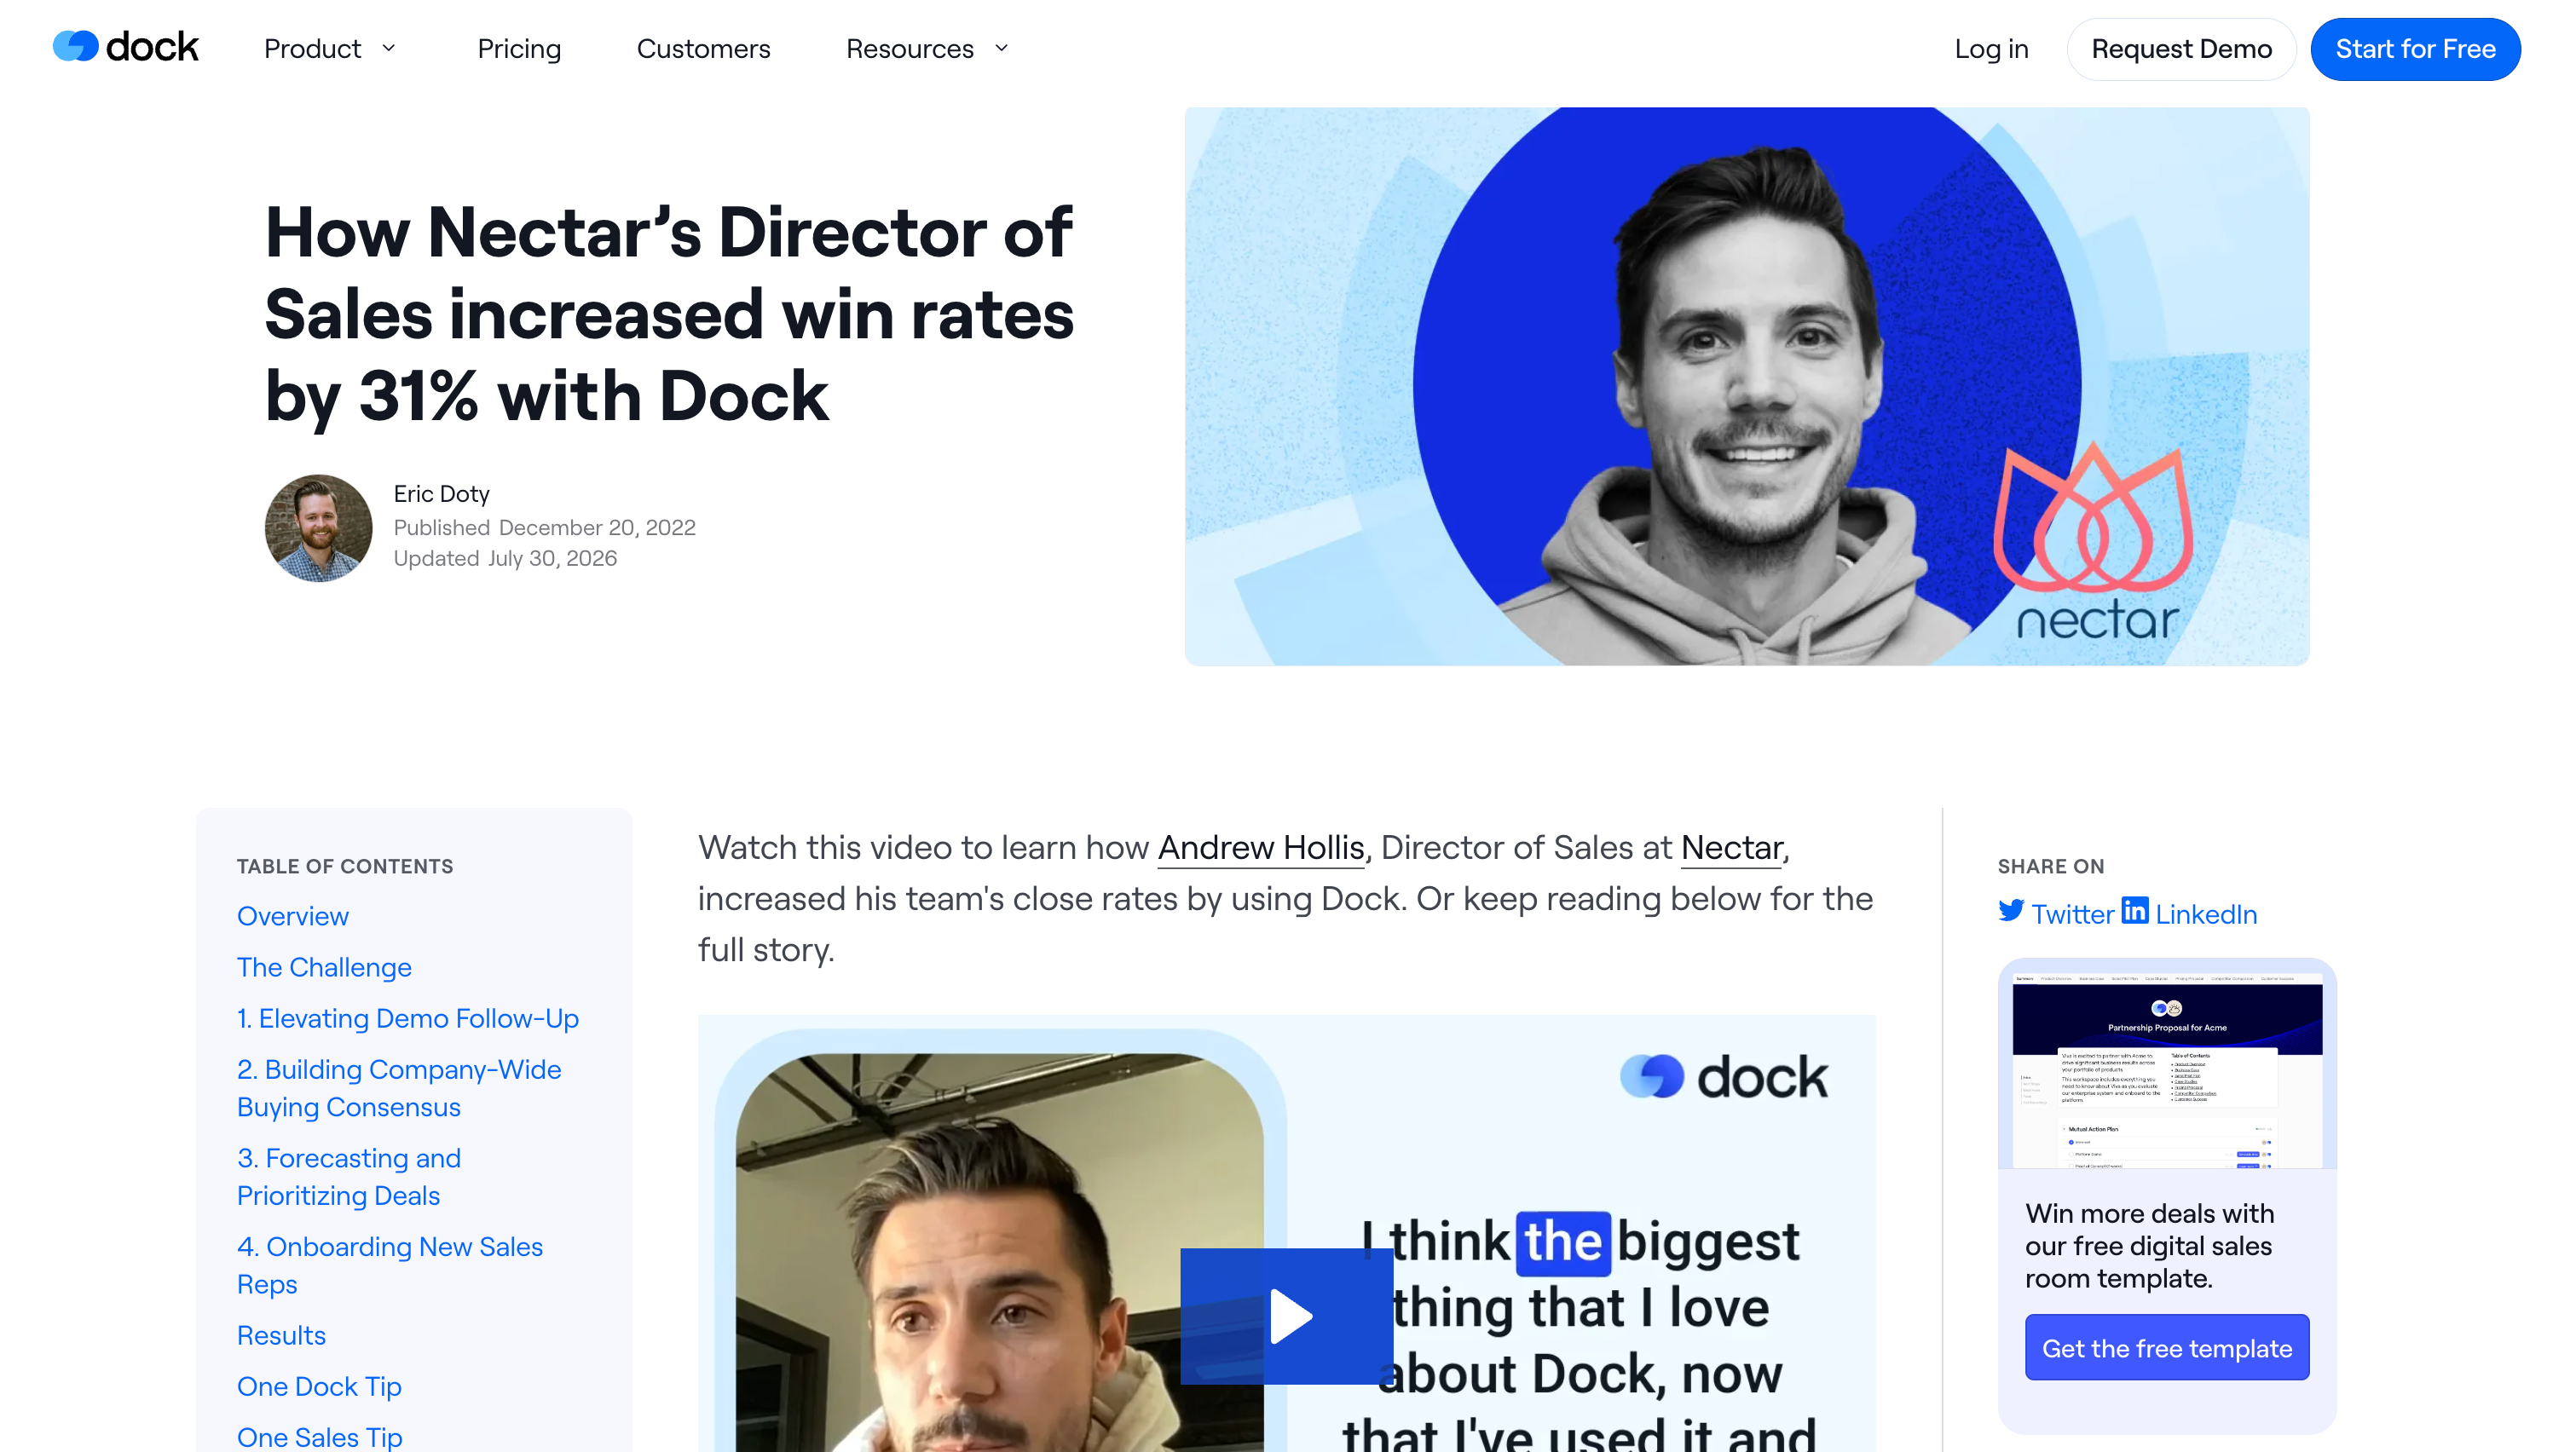Share the article on LinkedIn text link
The width and height of the screenshot is (2576, 1452).
(x=2205, y=914)
